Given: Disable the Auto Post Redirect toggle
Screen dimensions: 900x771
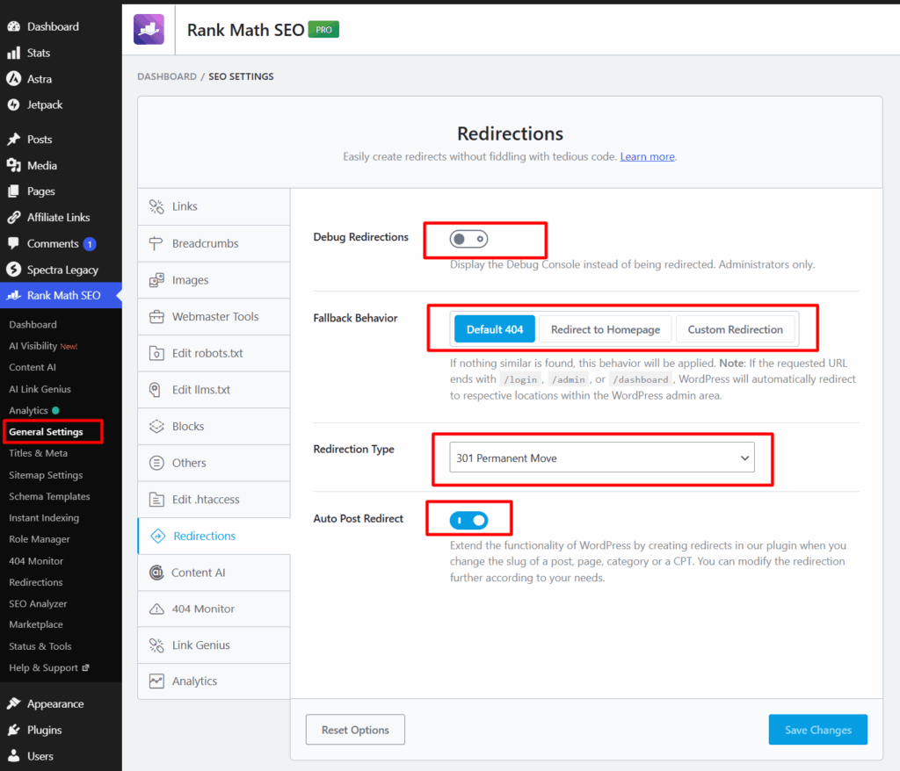Looking at the screenshot, I should [469, 521].
